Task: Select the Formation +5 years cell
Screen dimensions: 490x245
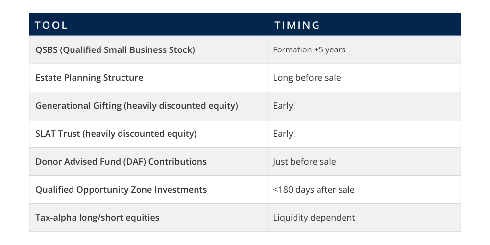Action: (364, 50)
